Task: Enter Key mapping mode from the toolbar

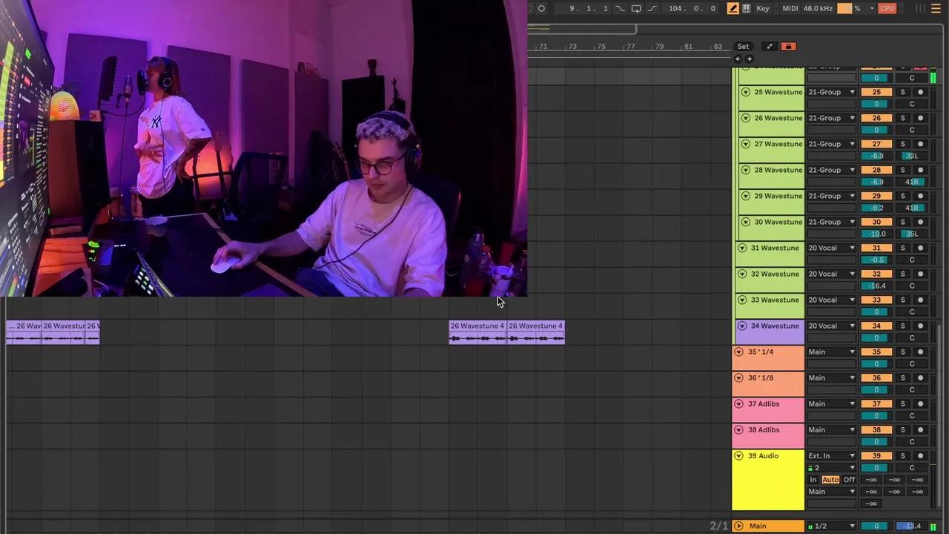Action: pos(762,8)
